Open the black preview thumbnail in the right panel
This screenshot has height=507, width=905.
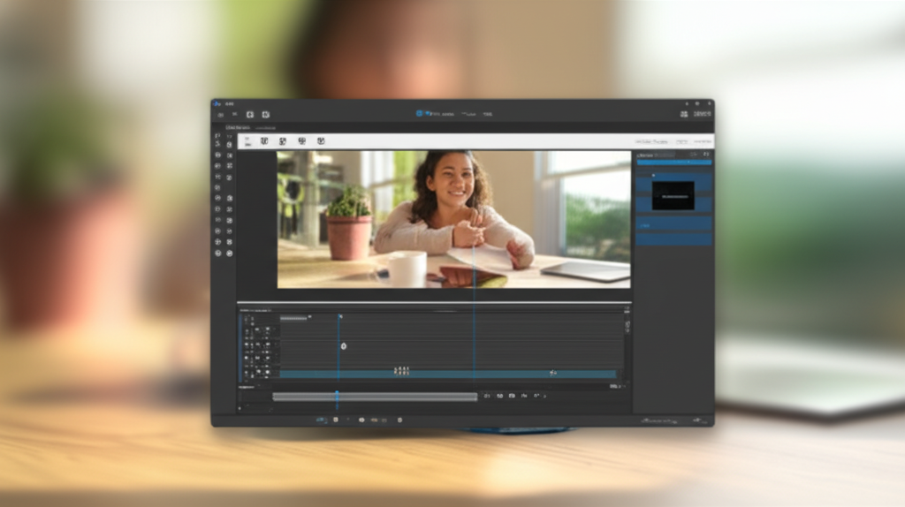[673, 195]
